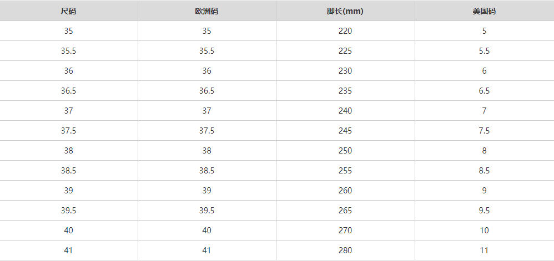Screen dimensions: 554x261
Task: Click 36.5 in the 欧洲码 column
Action: tap(207, 91)
